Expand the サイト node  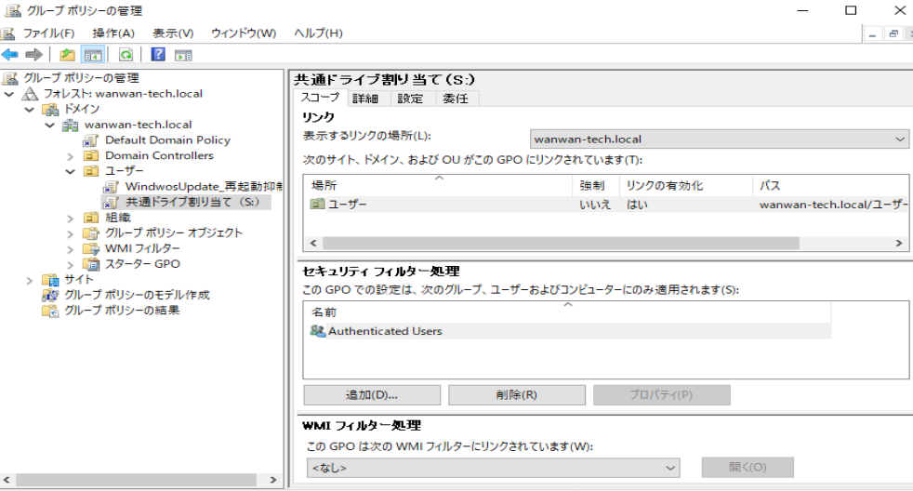pos(29,280)
